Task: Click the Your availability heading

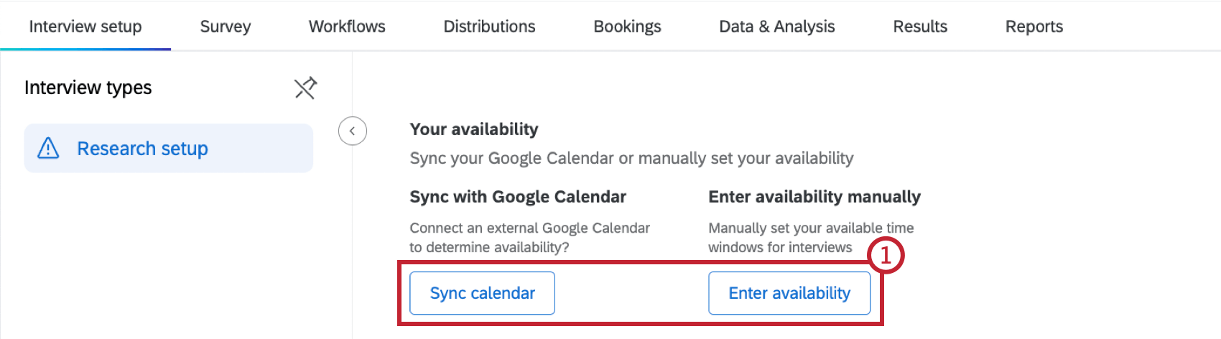Action: coord(474,129)
